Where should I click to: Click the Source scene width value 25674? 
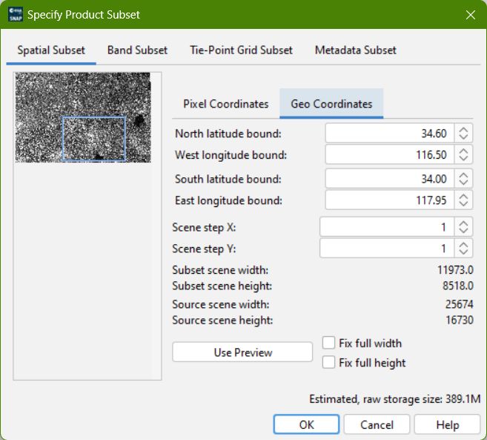(x=460, y=304)
